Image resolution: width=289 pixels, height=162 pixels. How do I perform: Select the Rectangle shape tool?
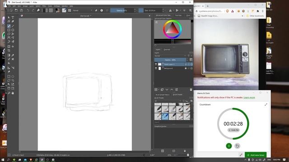pyautogui.click(x=9, y=30)
